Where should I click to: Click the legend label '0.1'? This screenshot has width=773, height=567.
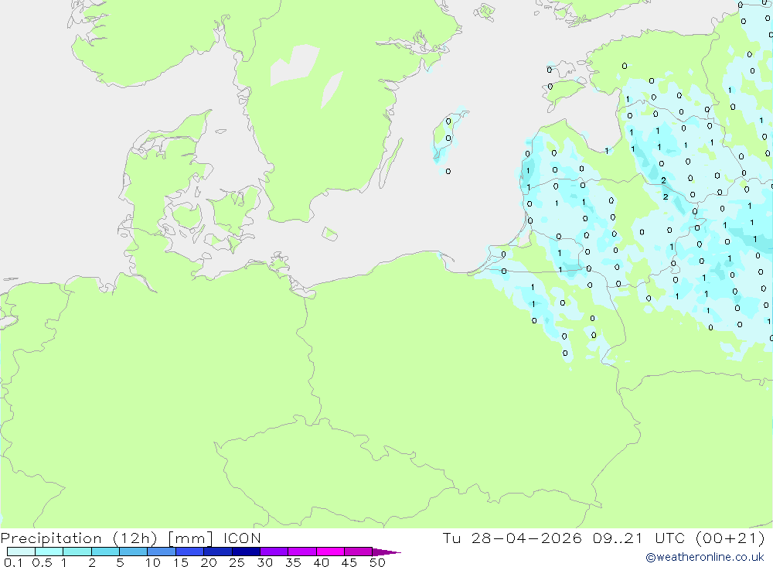point(13,562)
